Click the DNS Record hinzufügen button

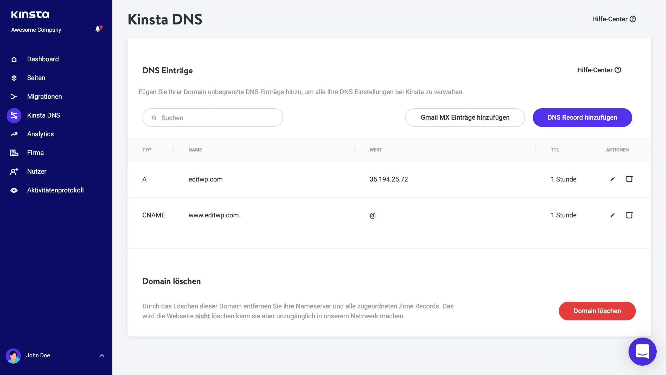click(582, 117)
